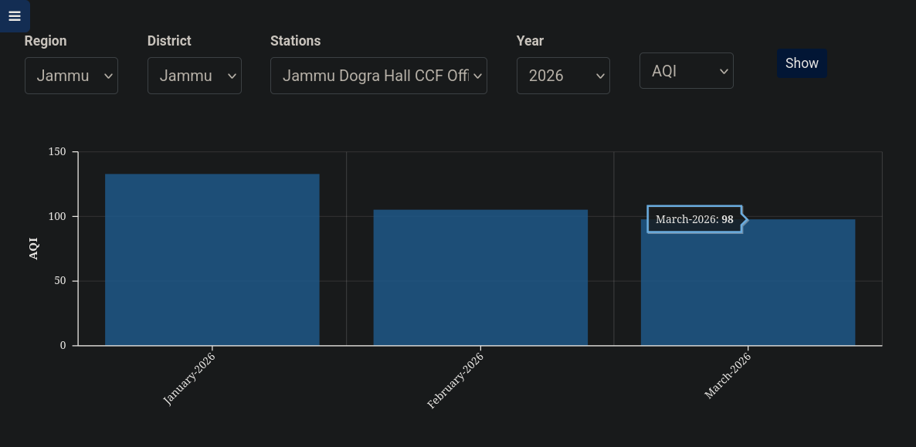Click the AQI y-axis title
Screen dimensions: 916x447
click(x=32, y=248)
